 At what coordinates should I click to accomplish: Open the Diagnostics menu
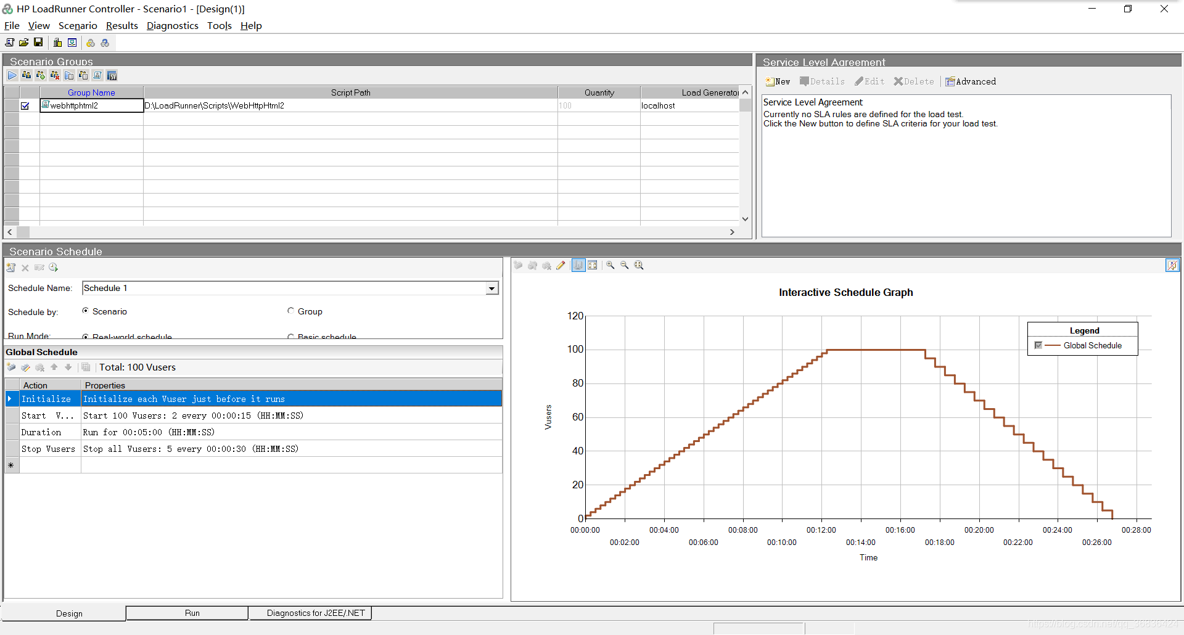[x=173, y=26]
